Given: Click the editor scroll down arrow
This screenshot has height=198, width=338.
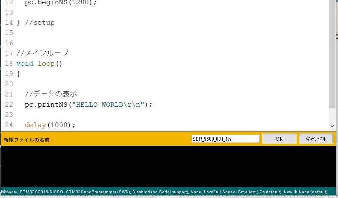Looking at the screenshot, I should tap(332, 126).
